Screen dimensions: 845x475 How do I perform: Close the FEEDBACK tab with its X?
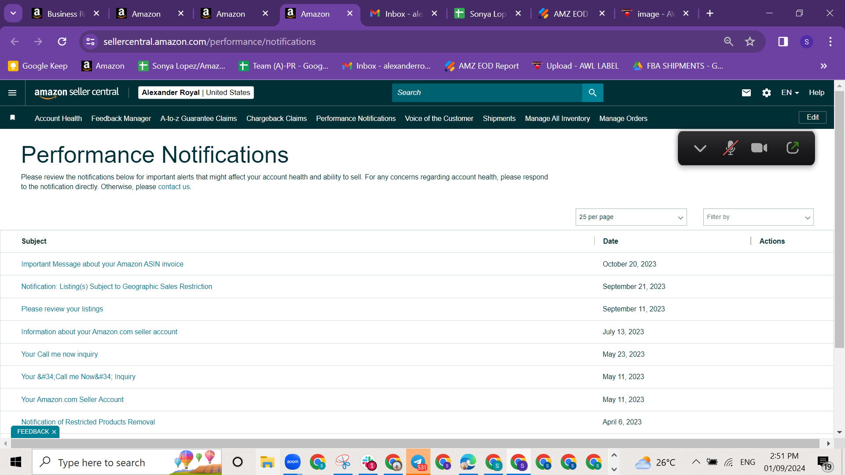pos(54,432)
